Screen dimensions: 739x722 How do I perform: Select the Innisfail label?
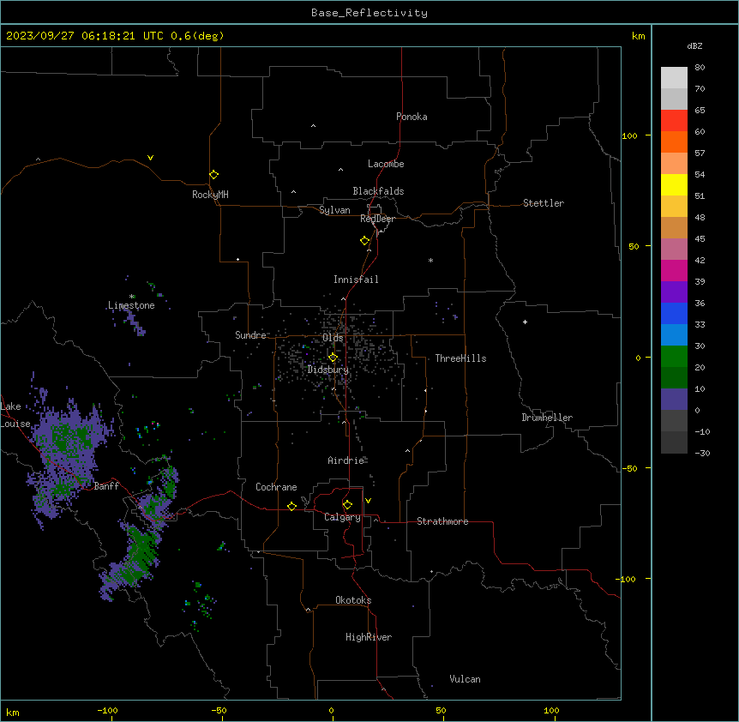(x=356, y=280)
